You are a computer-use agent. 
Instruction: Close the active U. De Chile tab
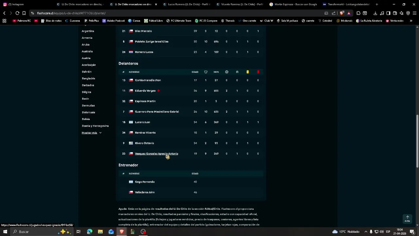coord(156,4)
